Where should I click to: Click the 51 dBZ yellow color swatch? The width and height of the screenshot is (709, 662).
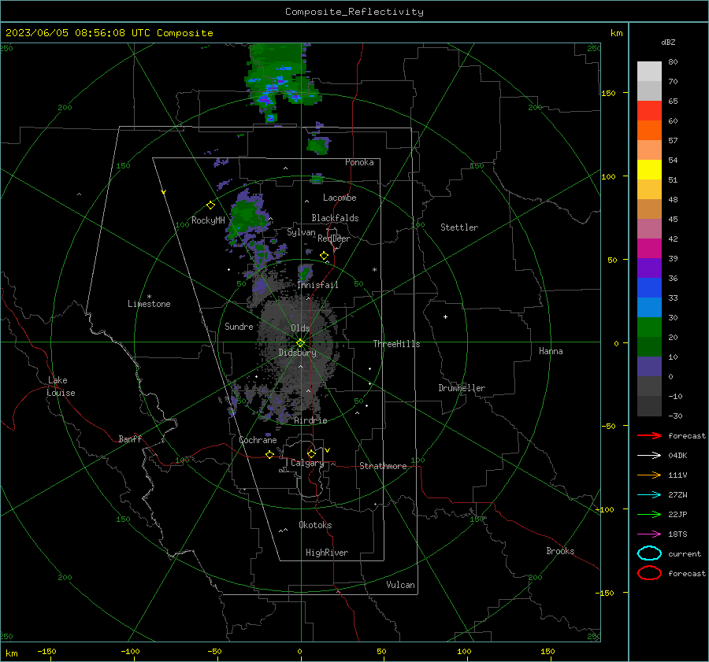[649, 169]
